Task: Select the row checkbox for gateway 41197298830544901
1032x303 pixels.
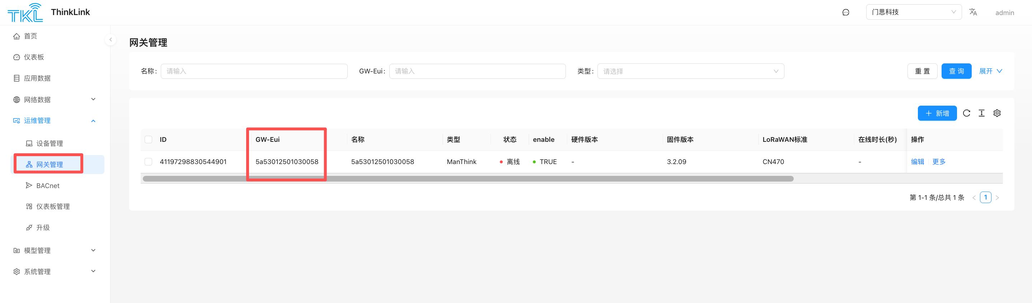Action: pyautogui.click(x=149, y=162)
